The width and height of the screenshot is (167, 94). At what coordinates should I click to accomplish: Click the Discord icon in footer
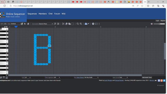click(159, 81)
